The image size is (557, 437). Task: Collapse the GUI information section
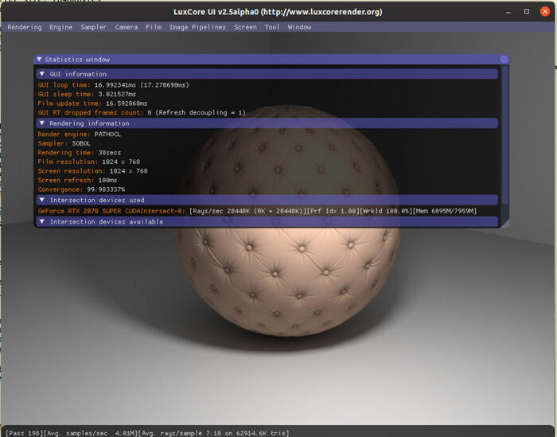click(43, 74)
